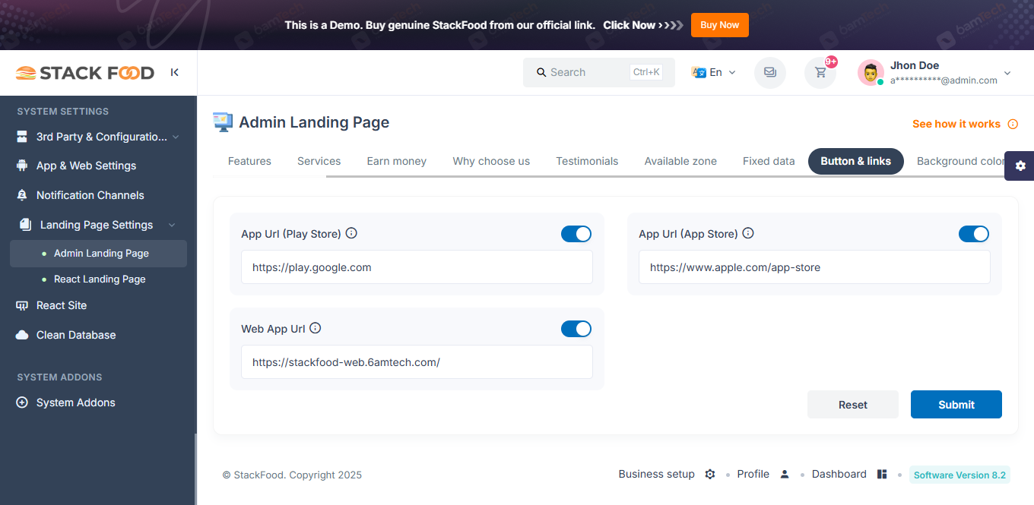The width and height of the screenshot is (1034, 505).
Task: Click the arrows after Click Now in banner
Action: (x=671, y=25)
